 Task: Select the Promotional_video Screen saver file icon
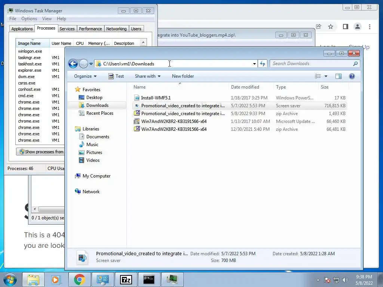(x=137, y=106)
